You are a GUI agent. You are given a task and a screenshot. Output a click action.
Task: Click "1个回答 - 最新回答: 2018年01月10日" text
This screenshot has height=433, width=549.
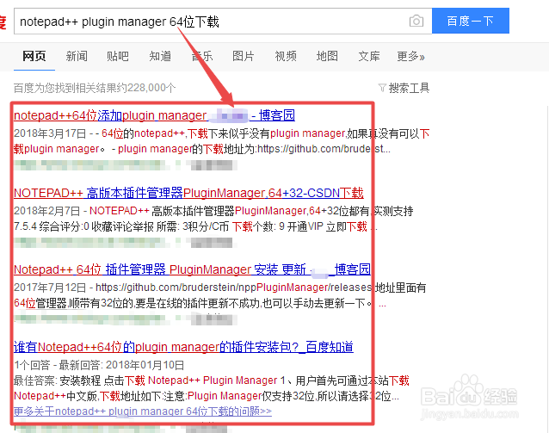(99, 365)
